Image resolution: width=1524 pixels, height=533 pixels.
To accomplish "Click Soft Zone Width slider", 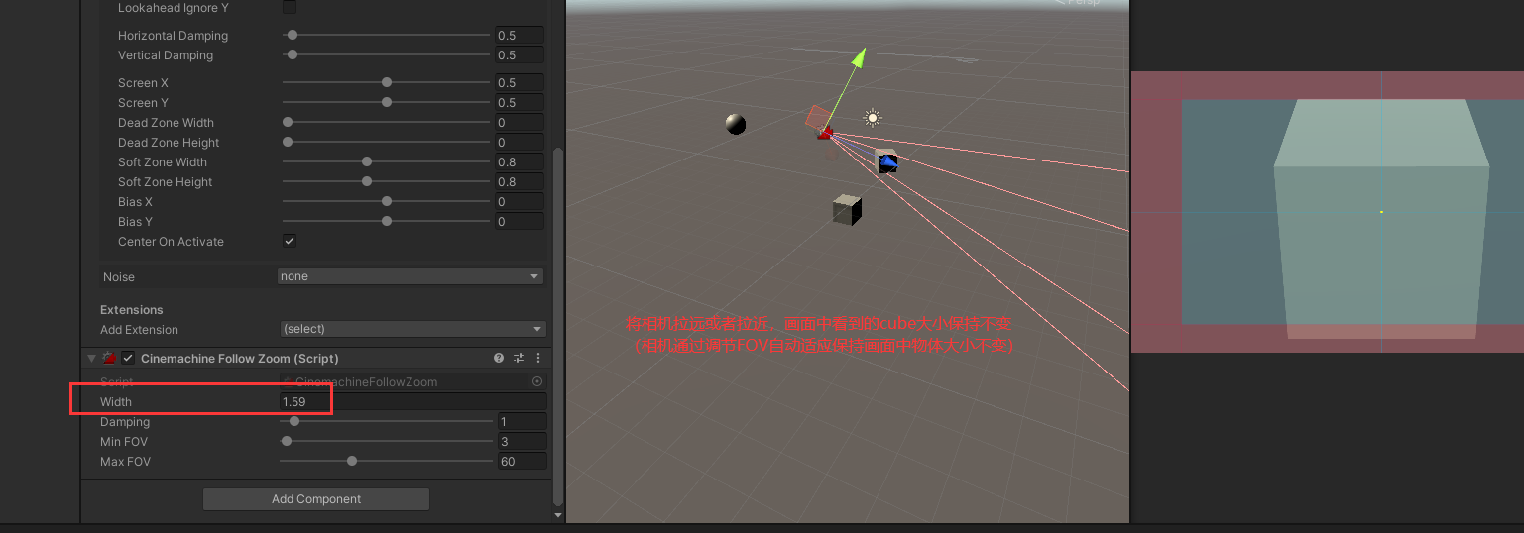I will (x=387, y=161).
